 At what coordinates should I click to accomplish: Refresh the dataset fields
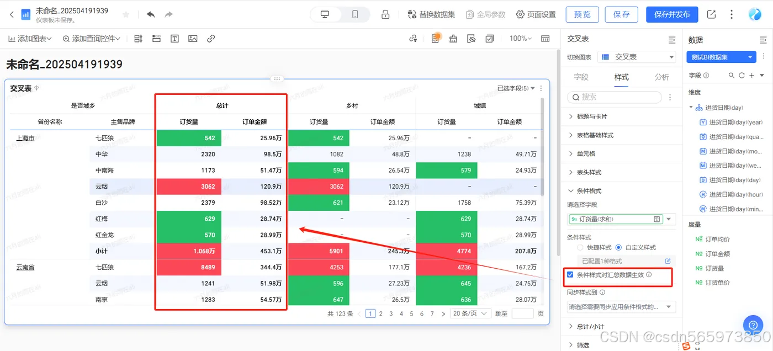[742, 76]
